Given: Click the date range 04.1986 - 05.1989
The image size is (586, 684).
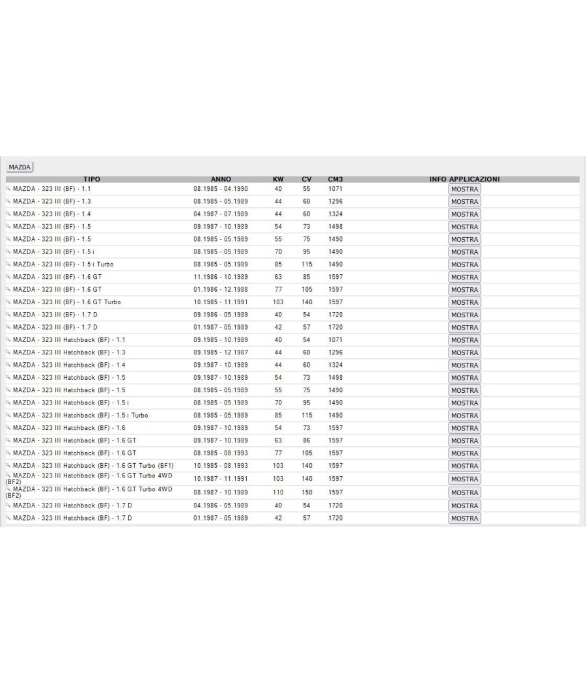Looking at the screenshot, I should [221, 506].
